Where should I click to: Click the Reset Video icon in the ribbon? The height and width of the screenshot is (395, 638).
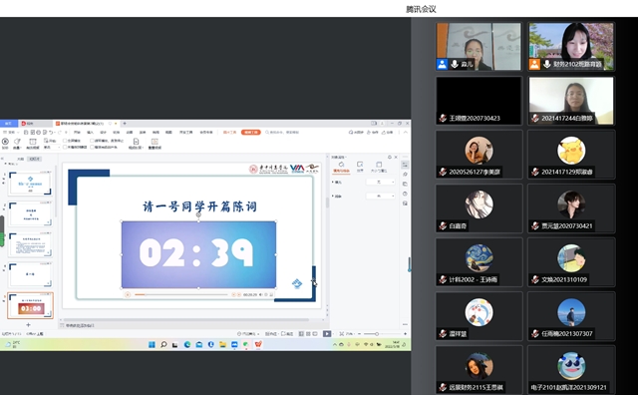(155, 142)
